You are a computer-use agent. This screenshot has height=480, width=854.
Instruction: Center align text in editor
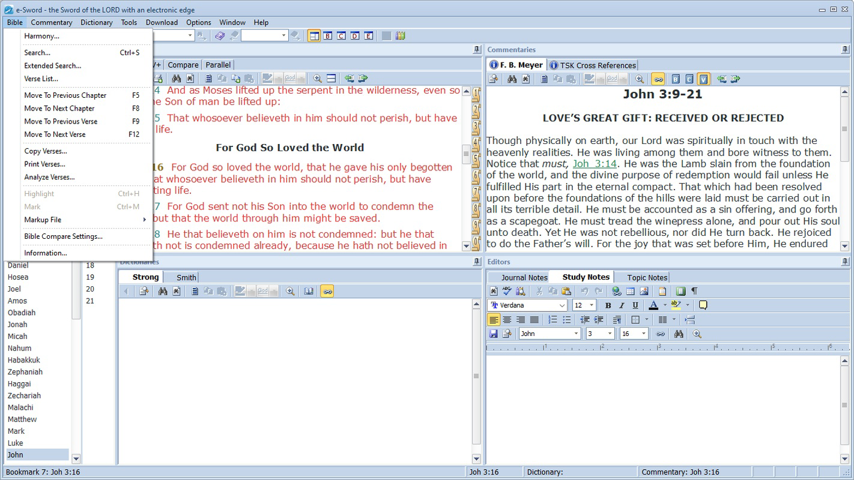[507, 320]
